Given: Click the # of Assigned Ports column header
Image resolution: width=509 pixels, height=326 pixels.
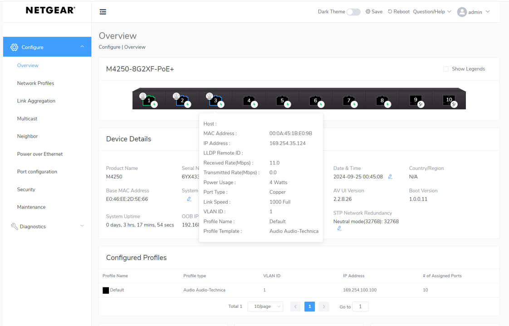Looking at the screenshot, I should pyautogui.click(x=442, y=276).
